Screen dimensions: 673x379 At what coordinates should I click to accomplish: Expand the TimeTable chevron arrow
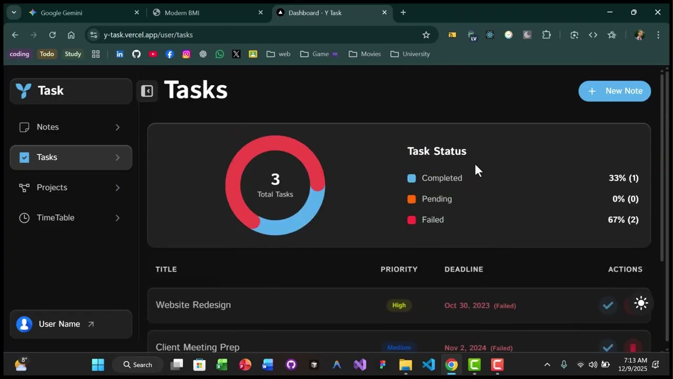tap(117, 218)
